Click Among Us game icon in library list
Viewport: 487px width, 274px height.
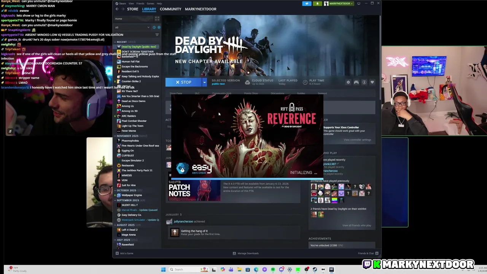click(119, 106)
